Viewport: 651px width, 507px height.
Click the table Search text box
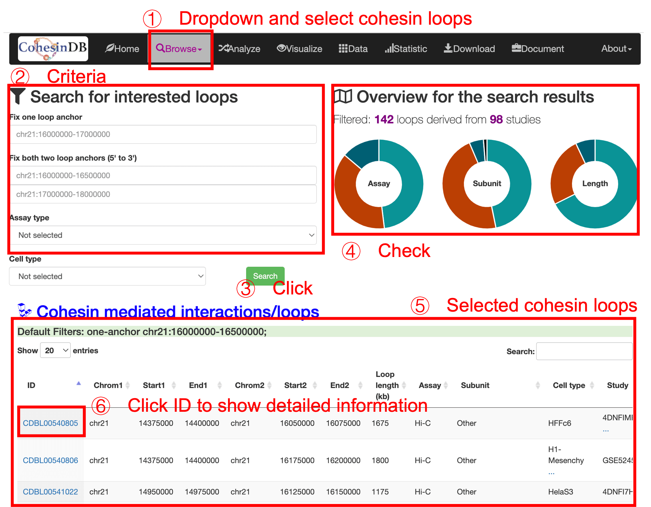click(584, 352)
